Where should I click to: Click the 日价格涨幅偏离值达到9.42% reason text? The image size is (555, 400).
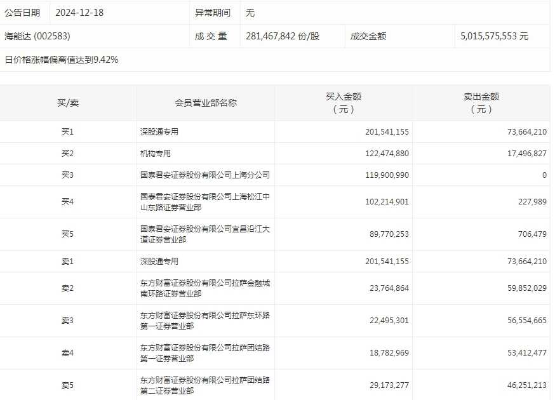point(62,60)
